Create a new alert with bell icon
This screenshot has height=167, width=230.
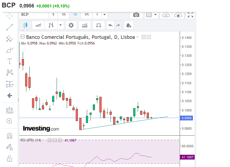pos(129,25)
